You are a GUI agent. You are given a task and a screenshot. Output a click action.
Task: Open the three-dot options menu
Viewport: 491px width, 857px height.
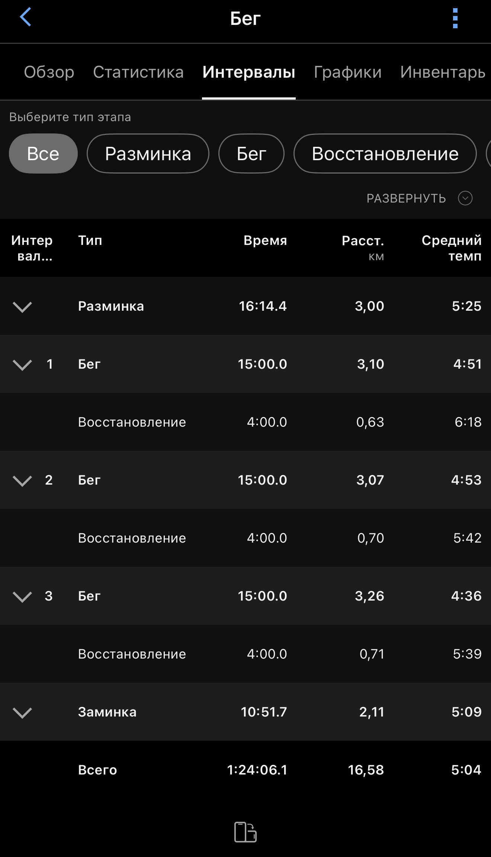click(455, 18)
